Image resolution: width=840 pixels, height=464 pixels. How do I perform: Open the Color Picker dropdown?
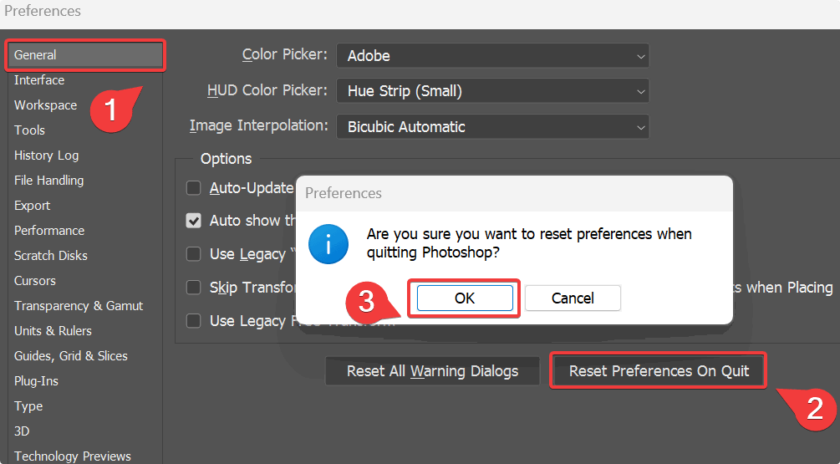coord(492,56)
